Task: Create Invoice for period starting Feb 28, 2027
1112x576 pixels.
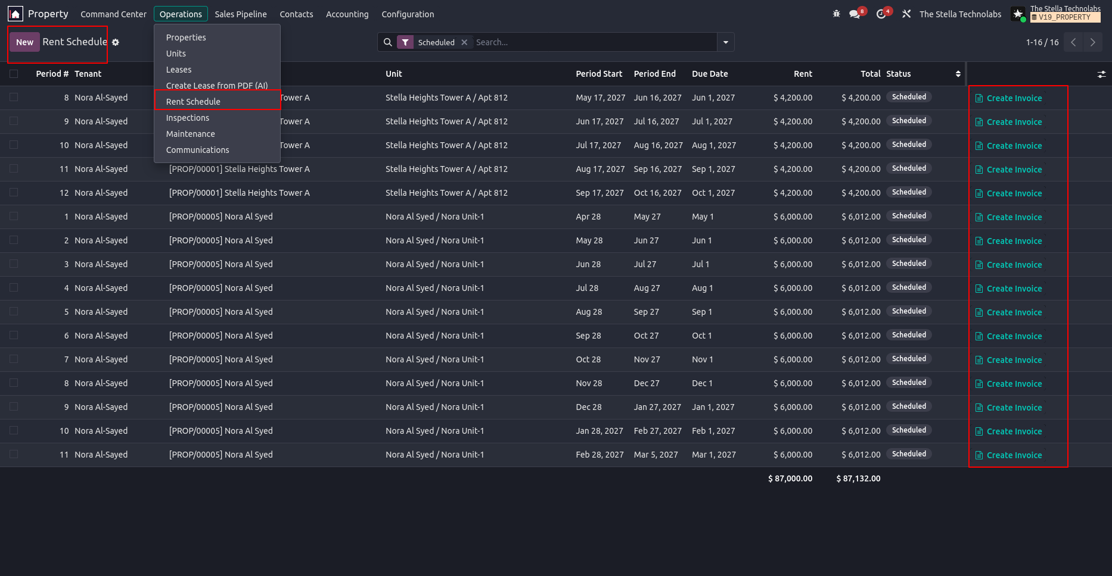Action: [x=1008, y=455]
